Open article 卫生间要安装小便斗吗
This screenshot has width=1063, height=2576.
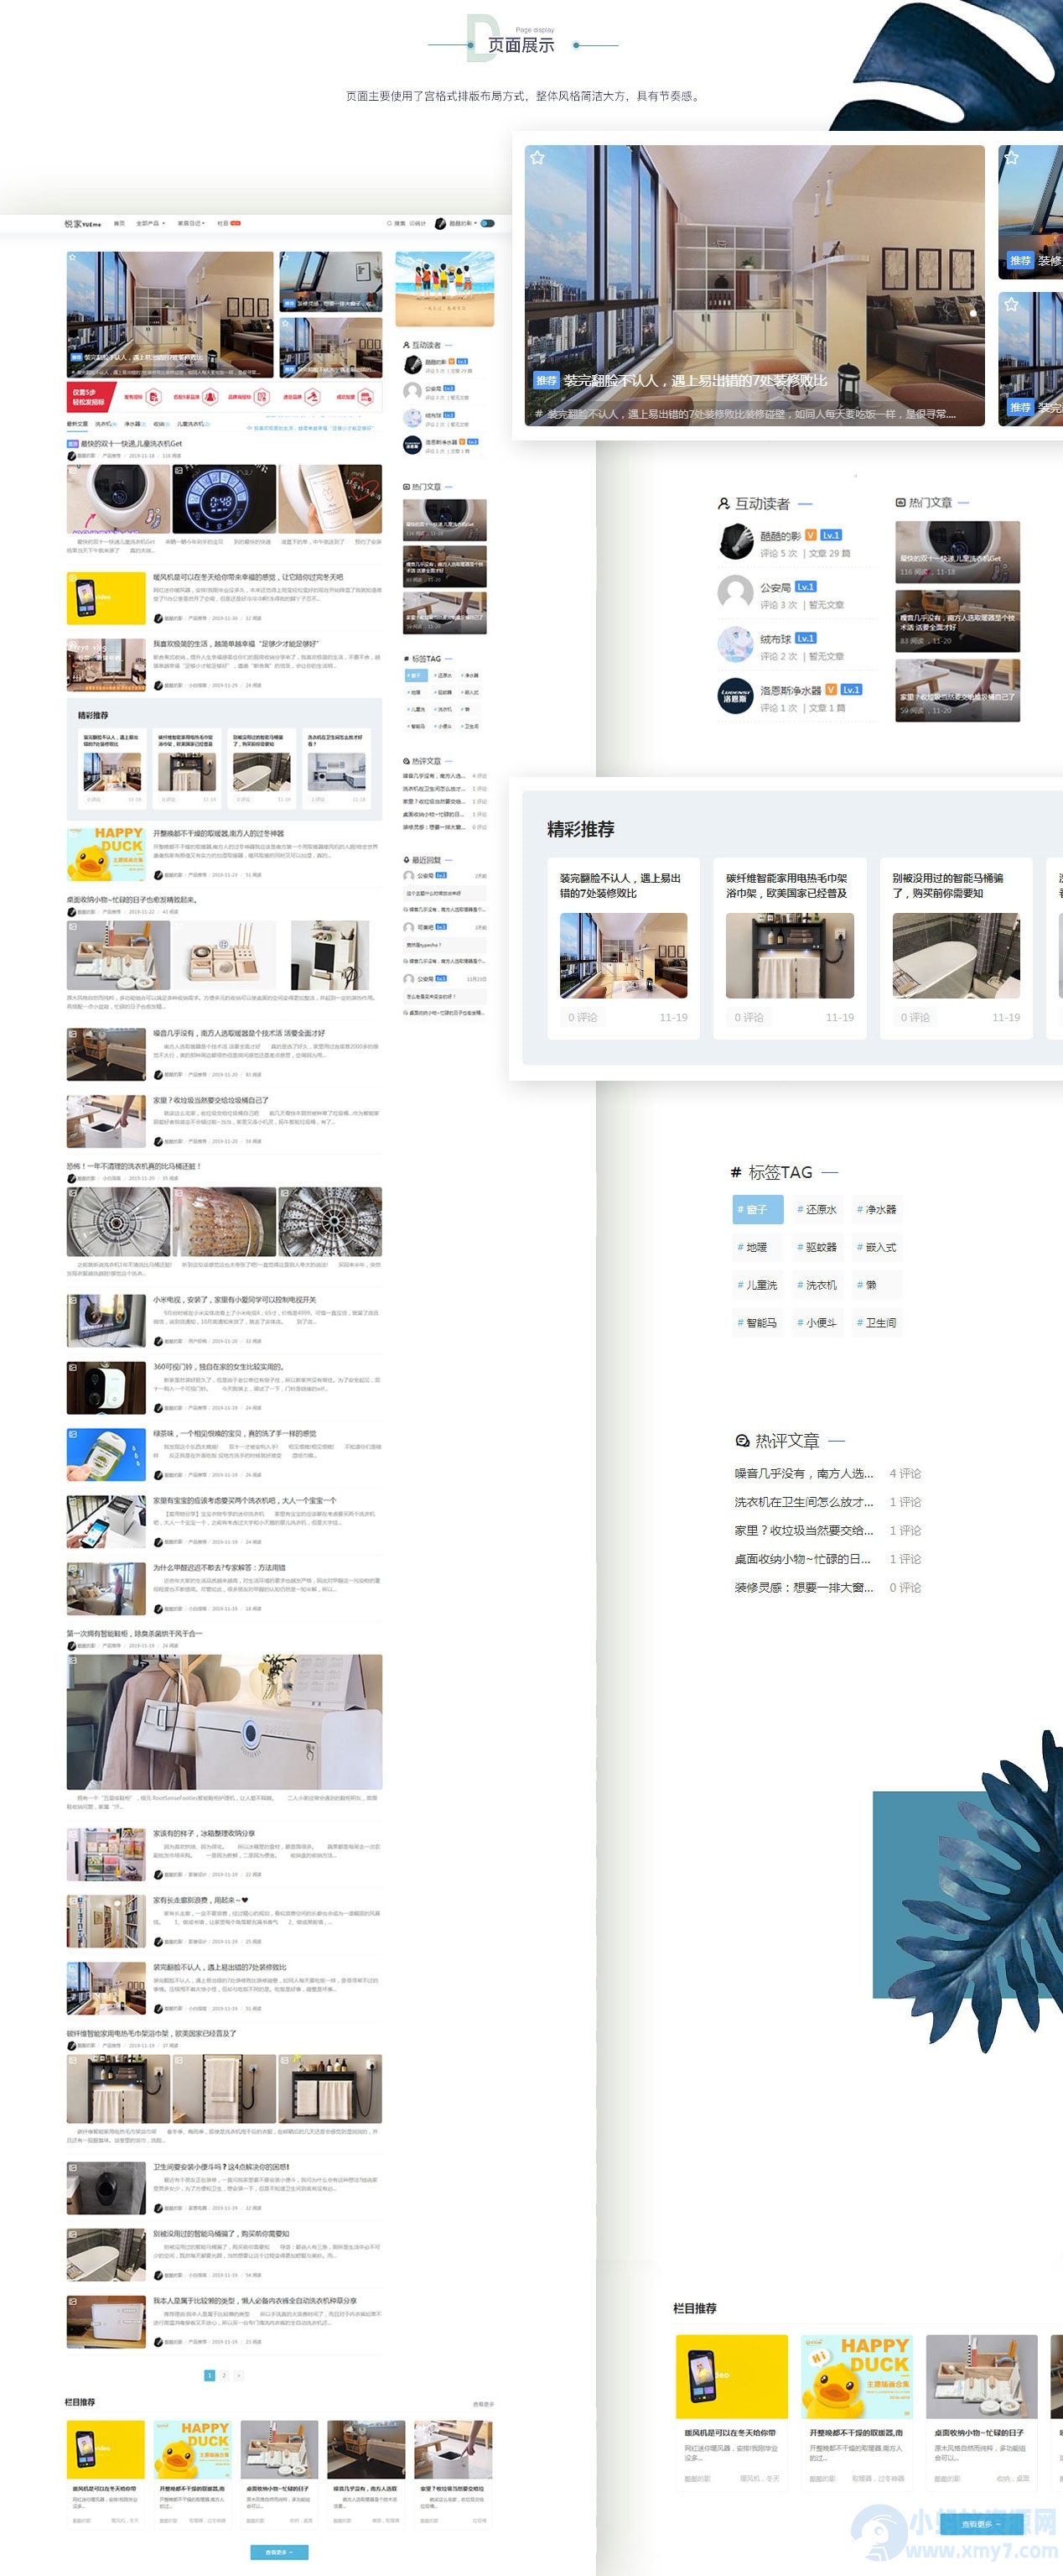click(x=220, y=2167)
